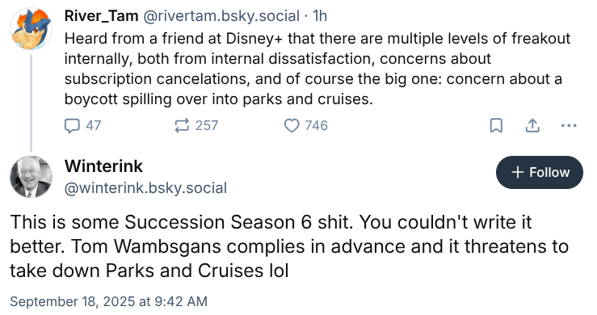The image size is (597, 315).
Task: Open Winterink's black-and-white avatar photo
Action: pos(31,177)
